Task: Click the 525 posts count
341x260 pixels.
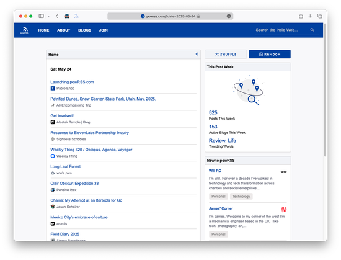Action: coord(213,113)
